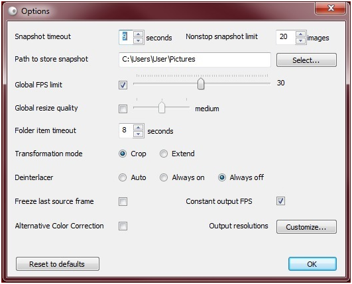Enable Freeze last source frame checkbox
The image size is (352, 284).
point(123,201)
